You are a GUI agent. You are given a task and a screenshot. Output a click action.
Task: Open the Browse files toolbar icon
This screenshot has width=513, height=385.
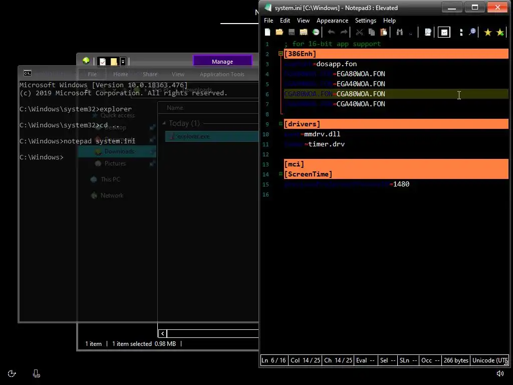303,32
